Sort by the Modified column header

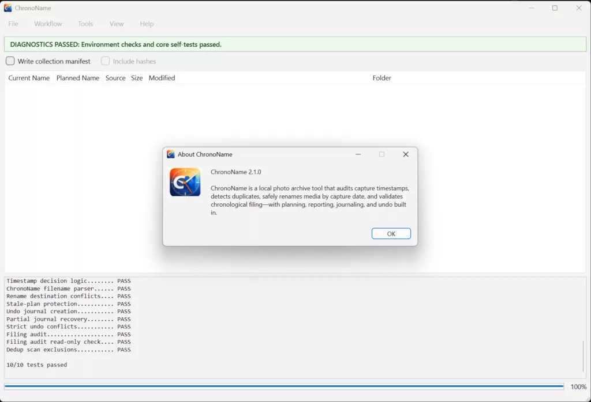(x=162, y=78)
